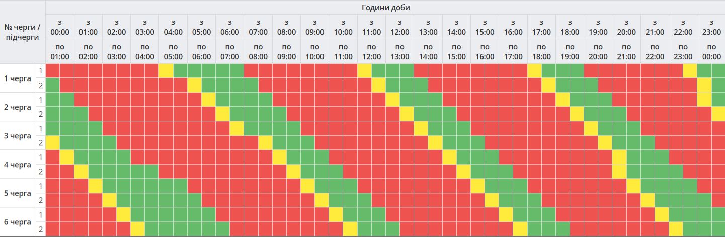
Task: Click the "2 черга" row label
Action: pyautogui.click(x=18, y=107)
